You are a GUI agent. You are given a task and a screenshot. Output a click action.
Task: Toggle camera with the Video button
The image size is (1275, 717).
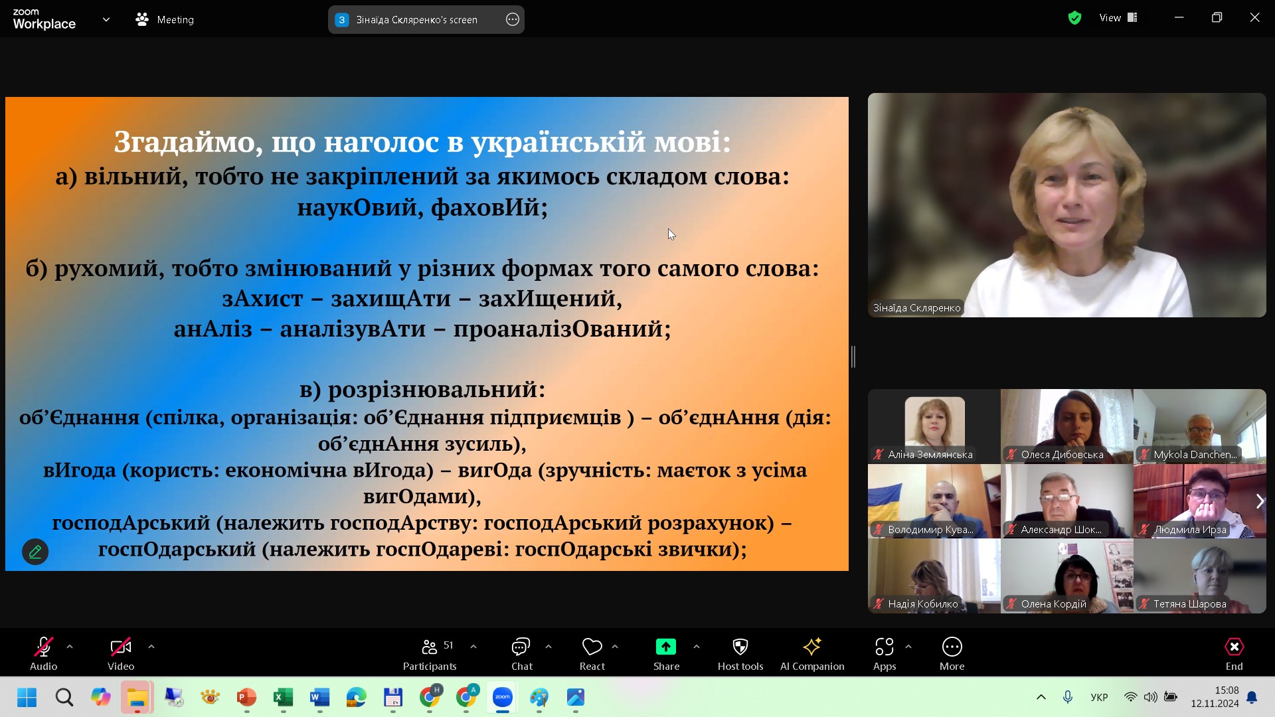click(x=120, y=654)
